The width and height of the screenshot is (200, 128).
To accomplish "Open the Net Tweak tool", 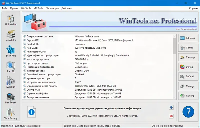I will point(11,98).
